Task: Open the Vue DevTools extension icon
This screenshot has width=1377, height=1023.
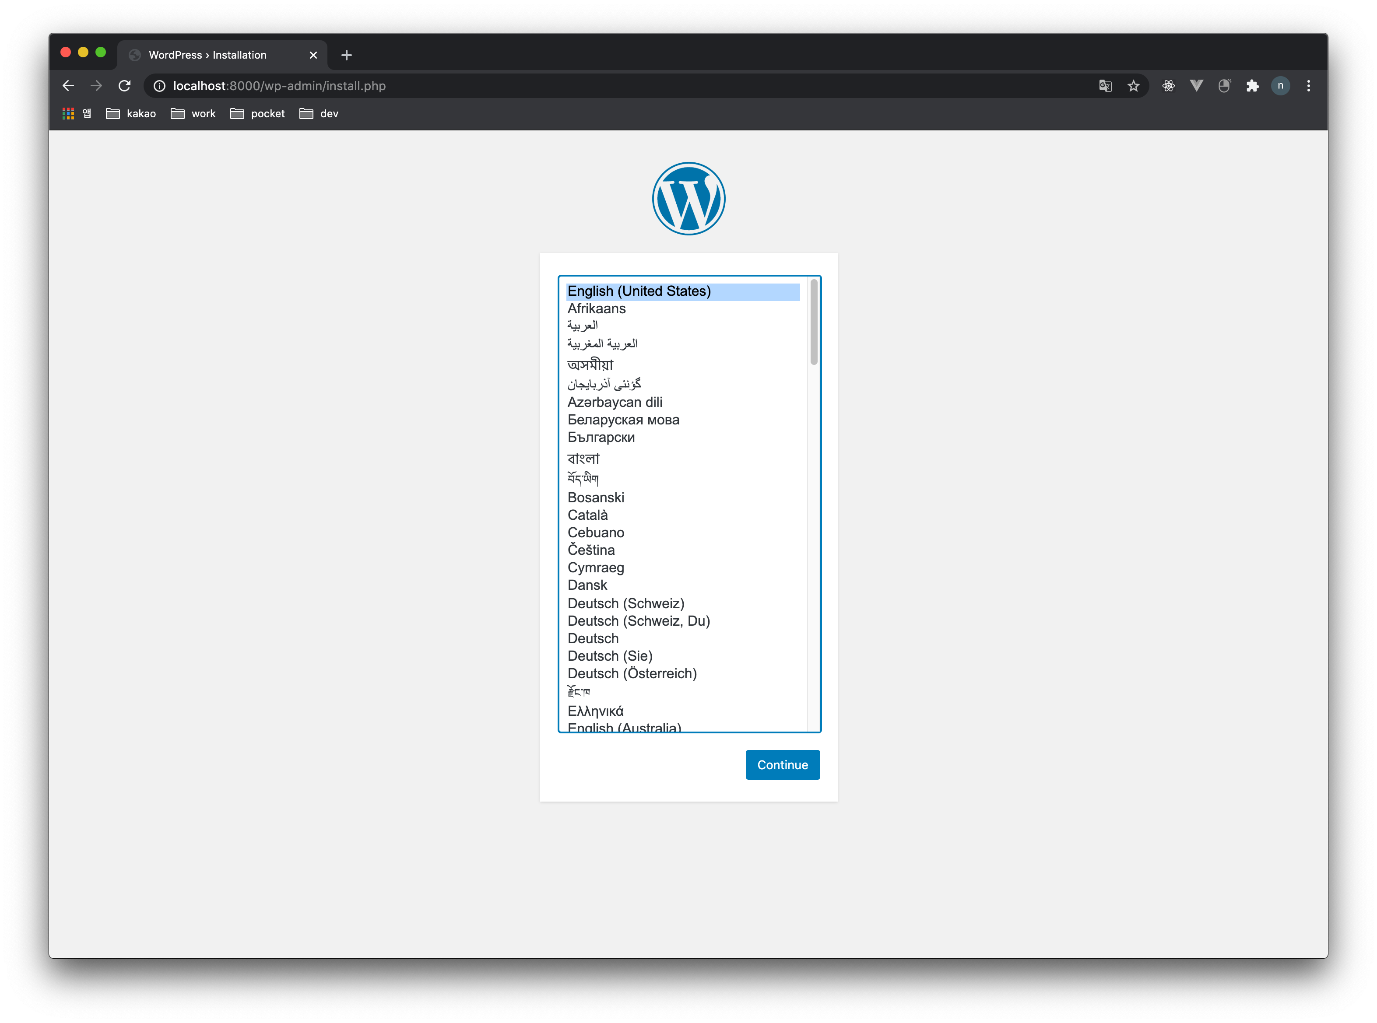Action: click(1196, 86)
